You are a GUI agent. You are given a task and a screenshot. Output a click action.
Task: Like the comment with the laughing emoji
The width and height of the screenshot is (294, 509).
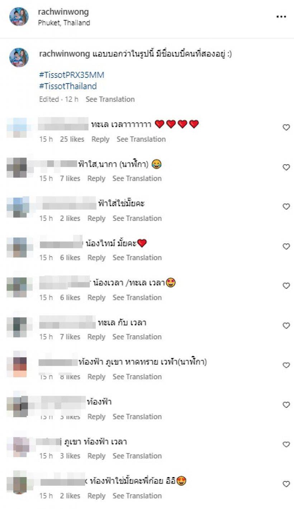point(286,167)
